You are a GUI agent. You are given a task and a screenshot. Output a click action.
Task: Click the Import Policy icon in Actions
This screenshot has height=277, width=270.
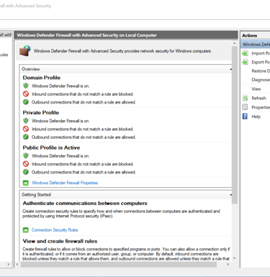click(x=245, y=53)
